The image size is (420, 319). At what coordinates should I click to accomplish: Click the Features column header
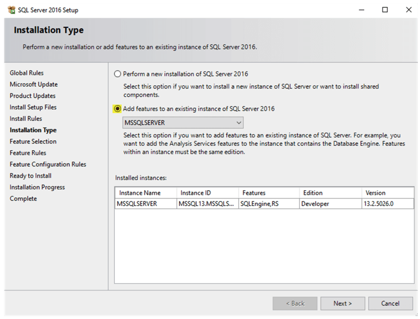click(x=269, y=192)
